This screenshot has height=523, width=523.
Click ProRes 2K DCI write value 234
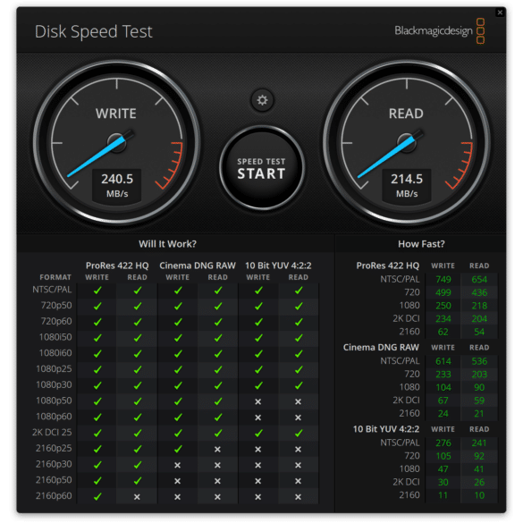443,319
